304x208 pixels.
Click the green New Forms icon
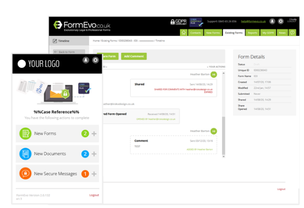click(25, 133)
